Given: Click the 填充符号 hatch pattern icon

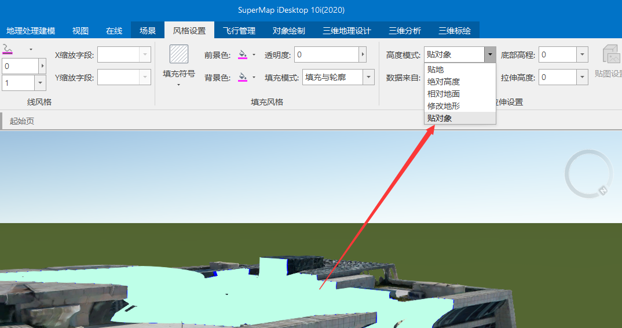Looking at the screenshot, I should pyautogui.click(x=179, y=54).
